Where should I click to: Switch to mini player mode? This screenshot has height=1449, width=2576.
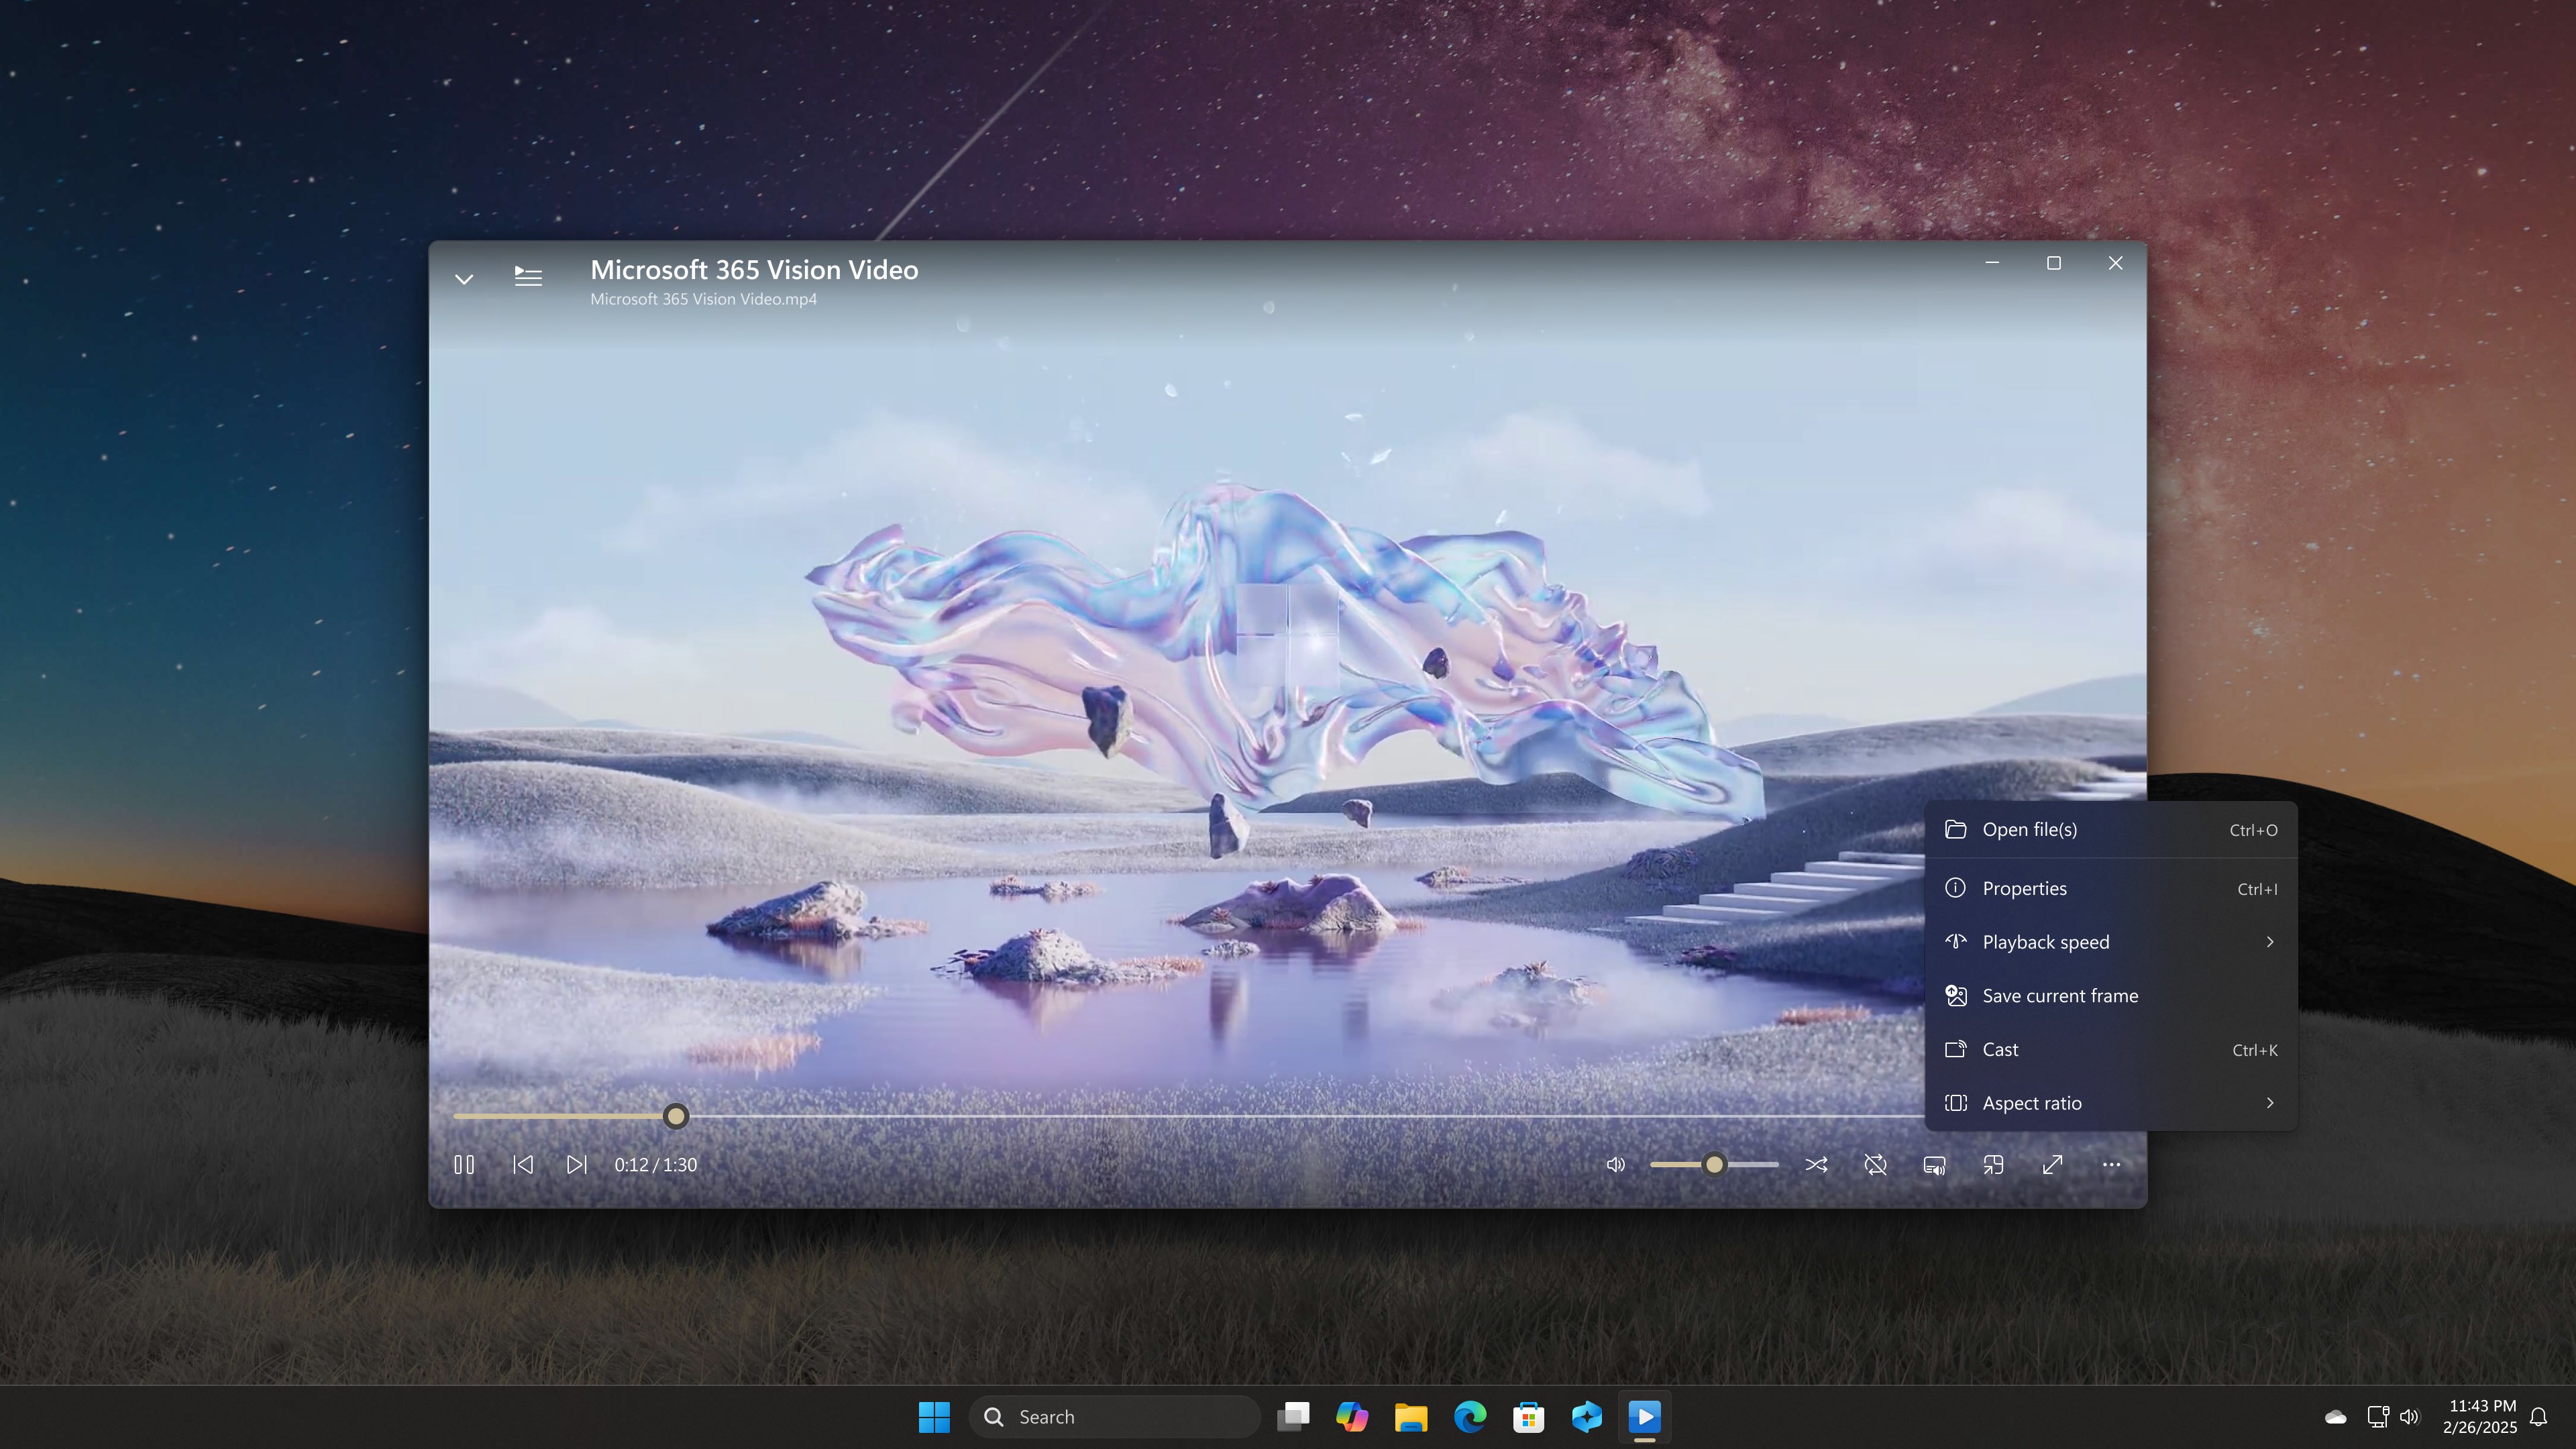(x=1993, y=1164)
